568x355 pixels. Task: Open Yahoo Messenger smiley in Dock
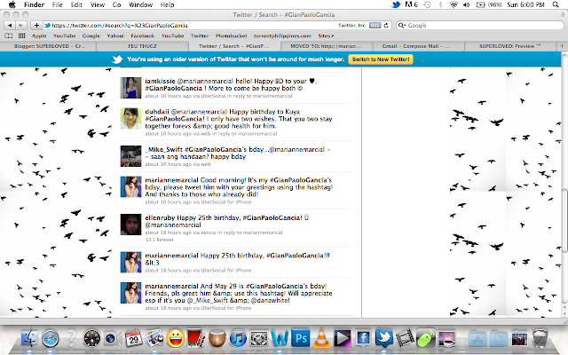(x=176, y=339)
